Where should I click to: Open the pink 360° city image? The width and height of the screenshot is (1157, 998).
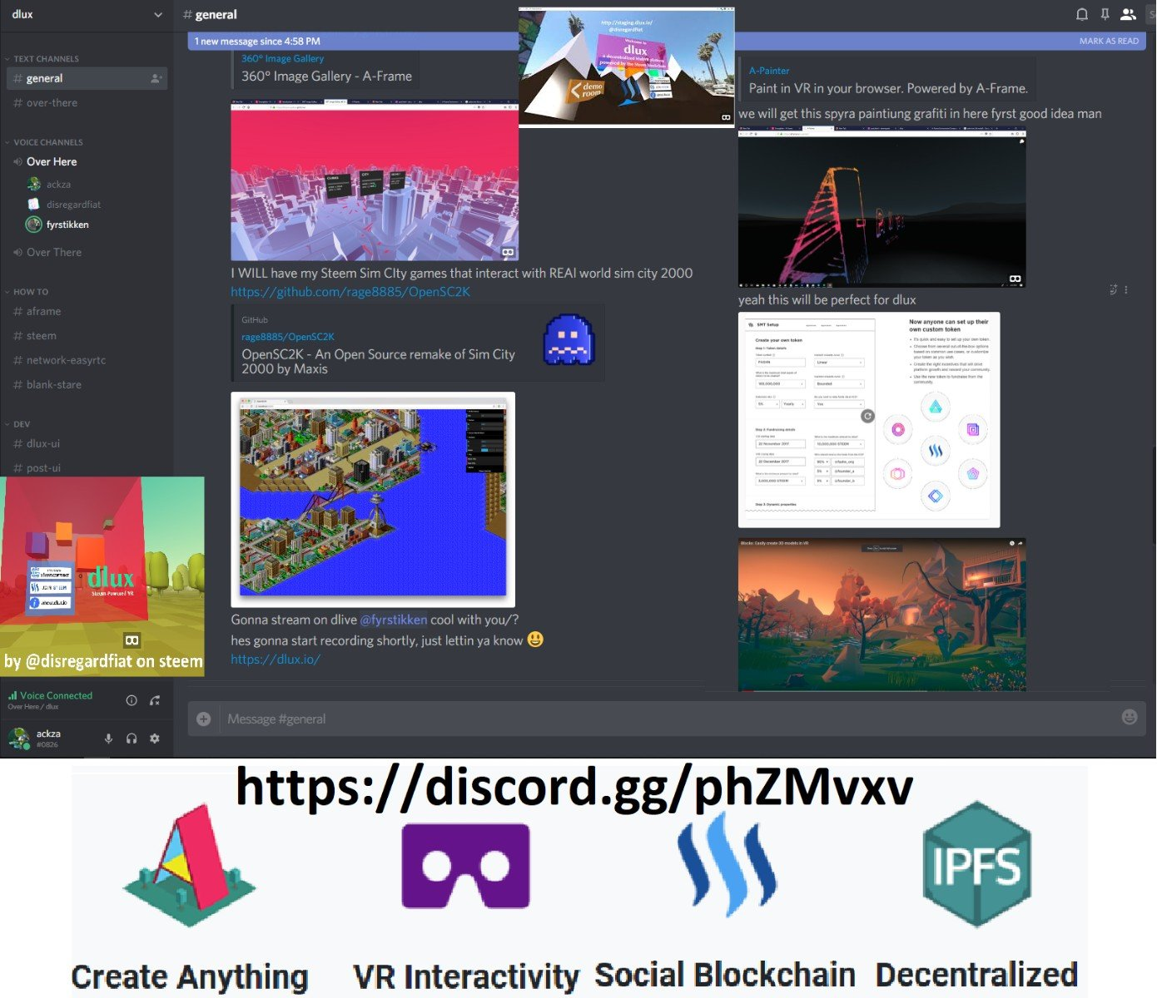click(x=375, y=181)
